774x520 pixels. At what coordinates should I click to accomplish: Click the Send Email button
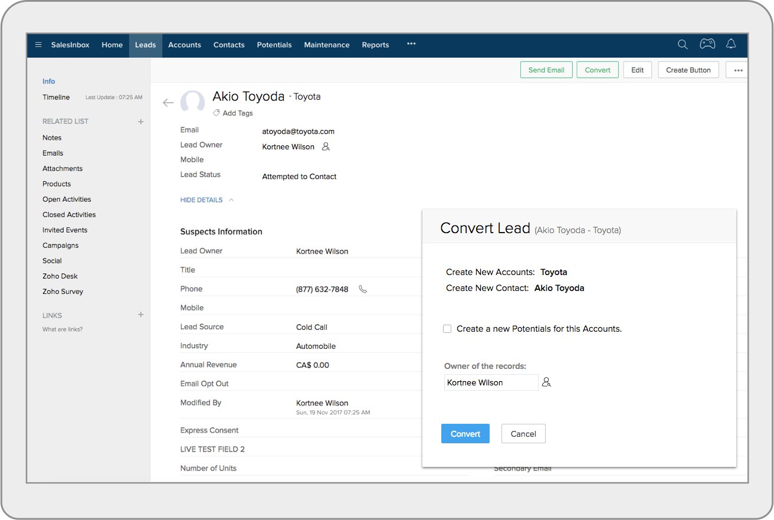(546, 70)
